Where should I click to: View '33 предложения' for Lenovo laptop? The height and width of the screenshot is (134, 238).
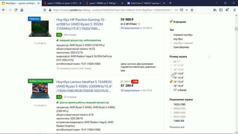click(x=130, y=90)
